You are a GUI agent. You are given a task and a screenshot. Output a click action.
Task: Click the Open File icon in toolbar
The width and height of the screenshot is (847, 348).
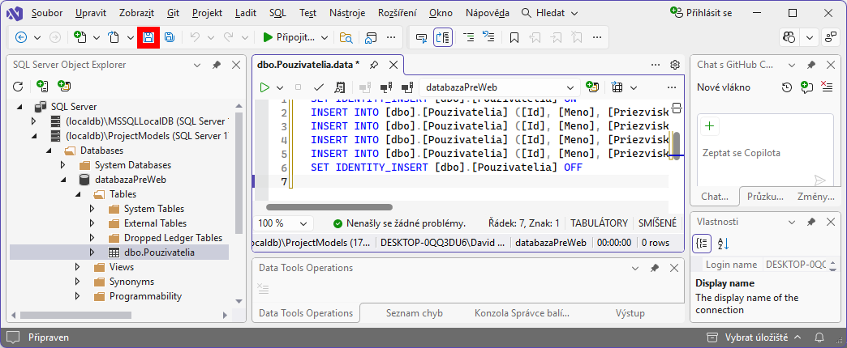pos(114,37)
